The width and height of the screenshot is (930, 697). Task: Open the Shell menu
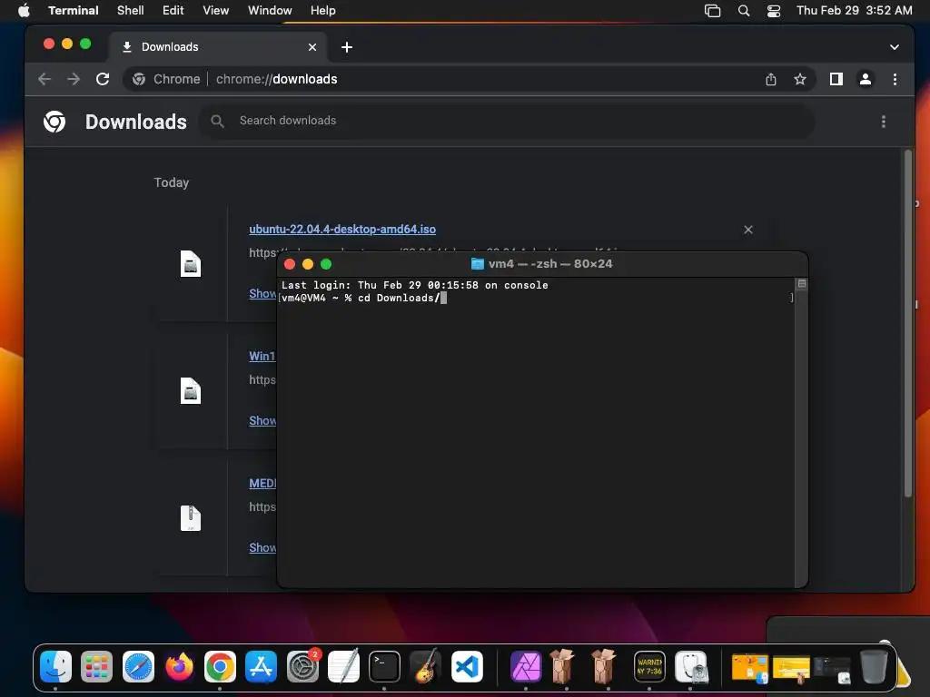(x=130, y=11)
